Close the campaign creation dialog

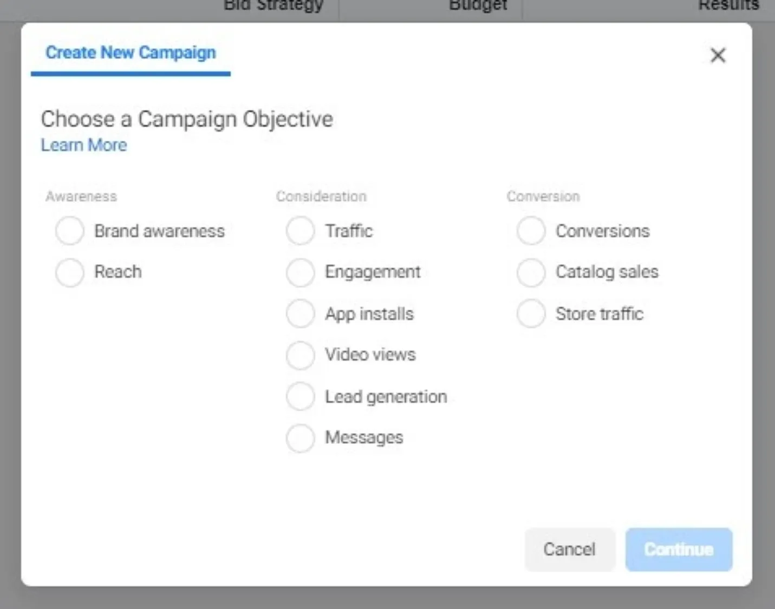718,55
